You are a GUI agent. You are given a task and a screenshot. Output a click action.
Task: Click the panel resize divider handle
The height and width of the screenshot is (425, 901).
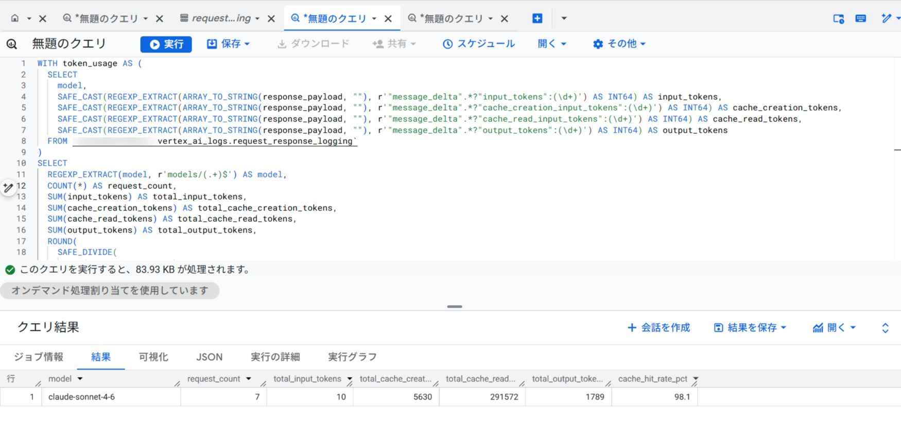pyautogui.click(x=454, y=307)
